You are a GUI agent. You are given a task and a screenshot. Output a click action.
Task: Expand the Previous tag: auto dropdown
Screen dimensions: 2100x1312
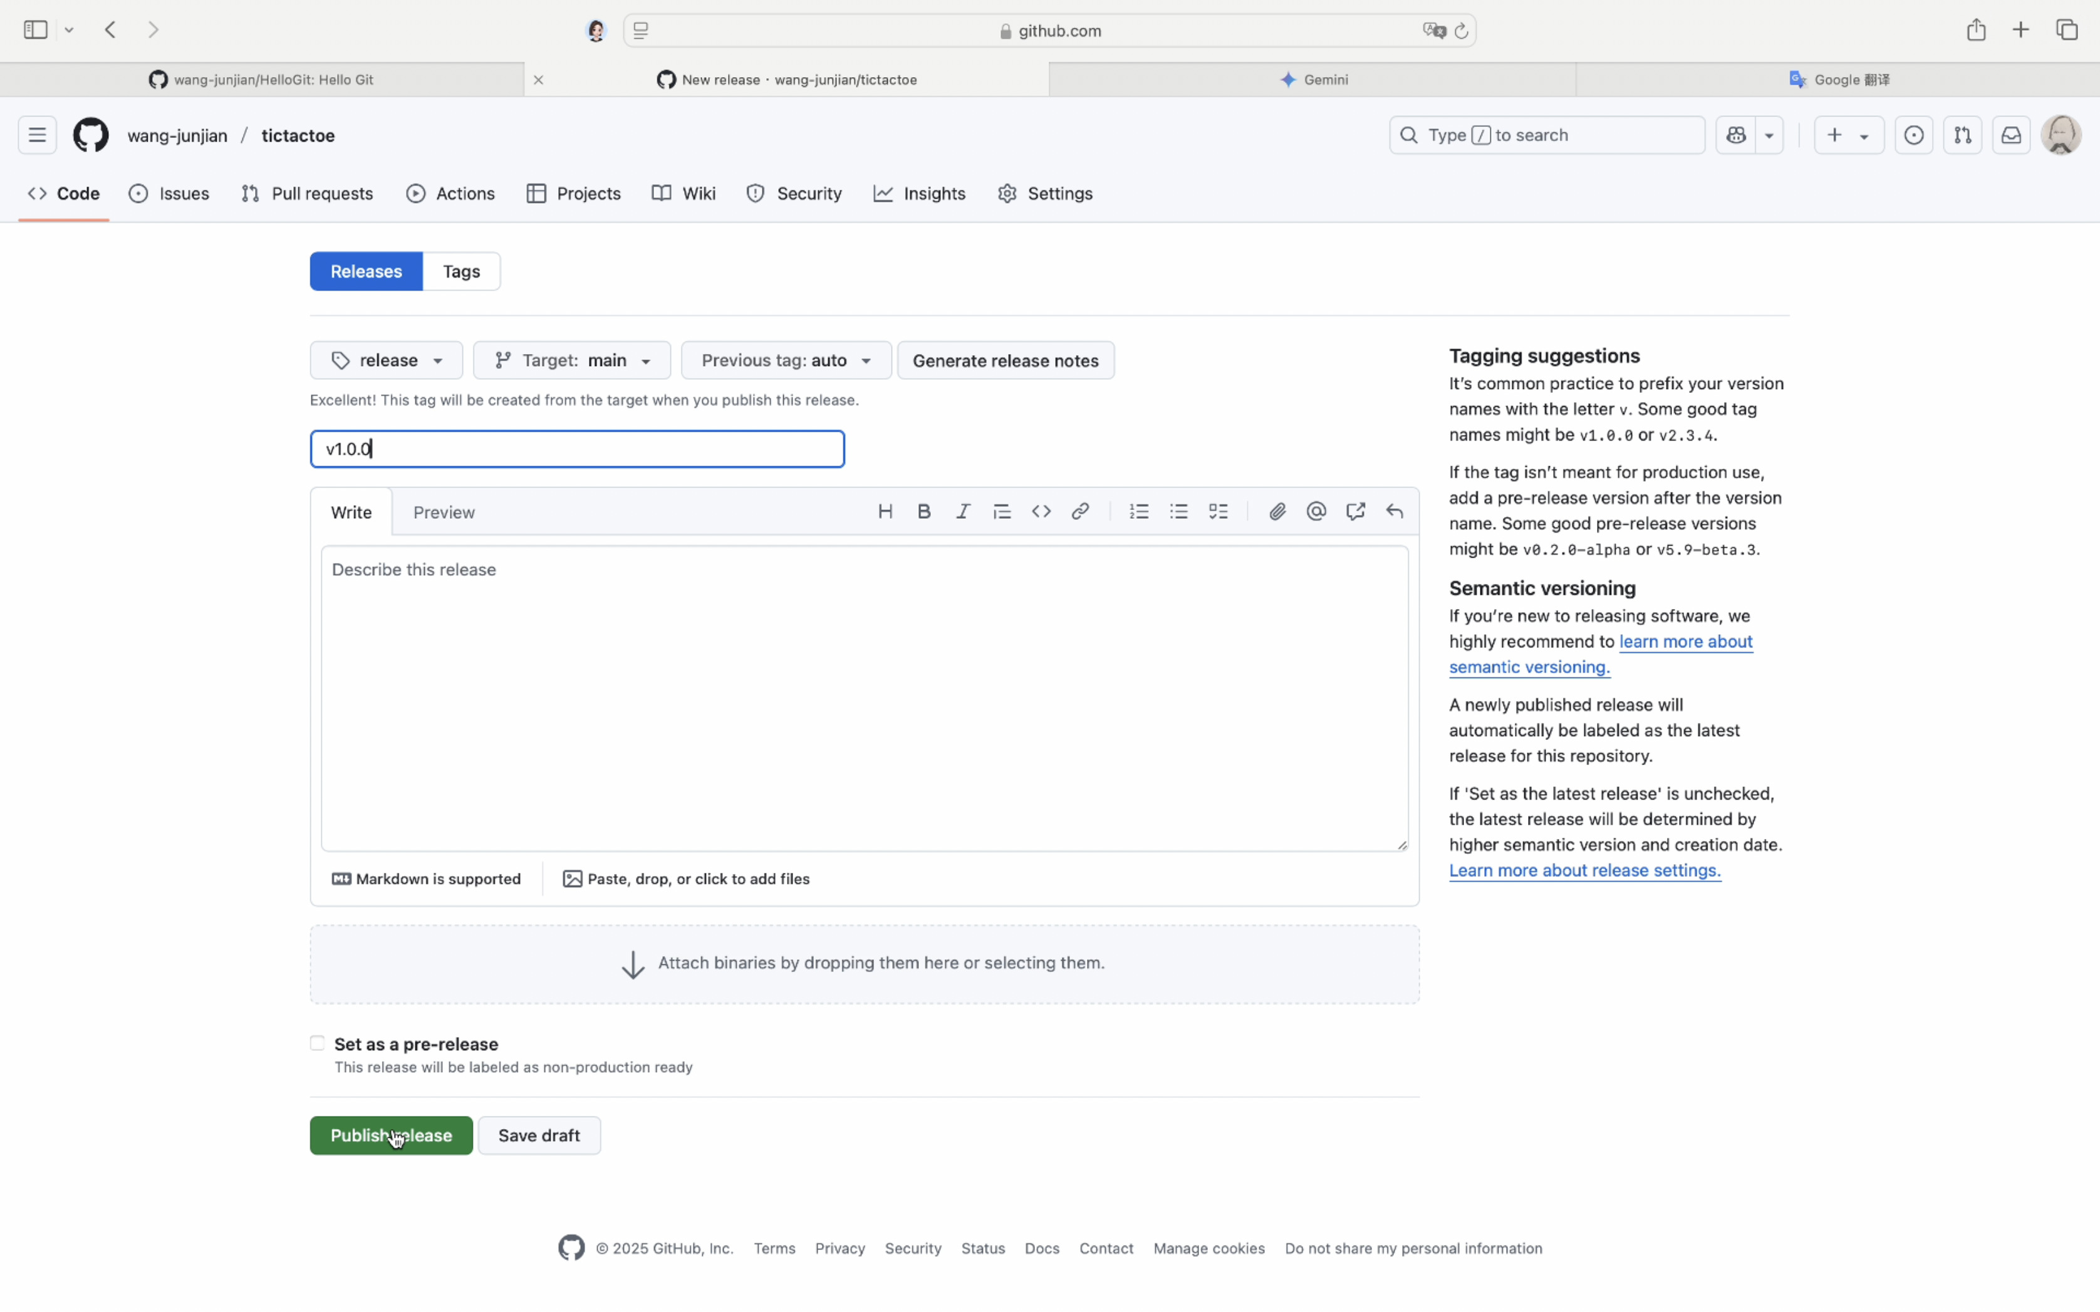pos(786,360)
